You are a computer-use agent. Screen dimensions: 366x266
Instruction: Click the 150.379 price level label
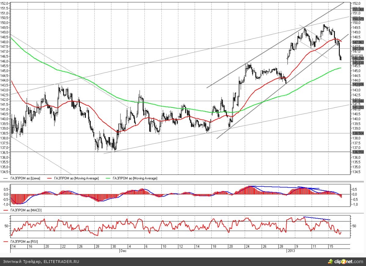tap(357, 19)
